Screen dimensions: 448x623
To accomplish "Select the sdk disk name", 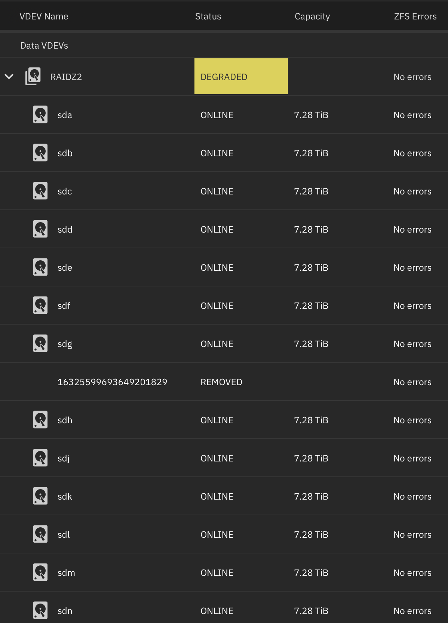I will point(65,497).
